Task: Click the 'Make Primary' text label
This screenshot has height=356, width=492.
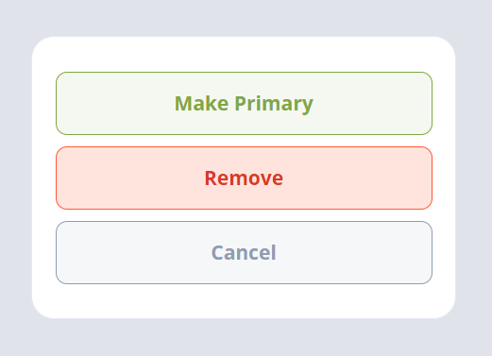Action: point(244,104)
